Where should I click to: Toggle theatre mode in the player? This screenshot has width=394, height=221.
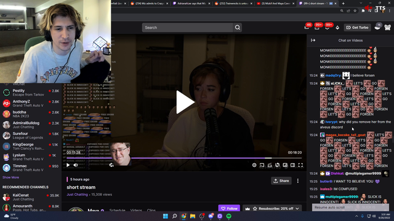coord(293,165)
